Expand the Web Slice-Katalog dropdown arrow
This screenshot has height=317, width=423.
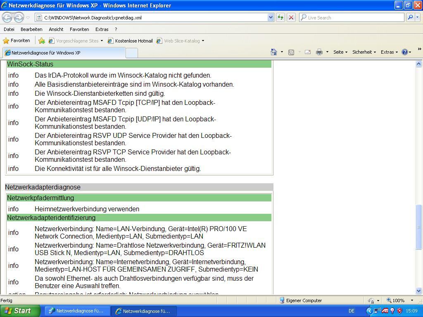tap(203, 41)
